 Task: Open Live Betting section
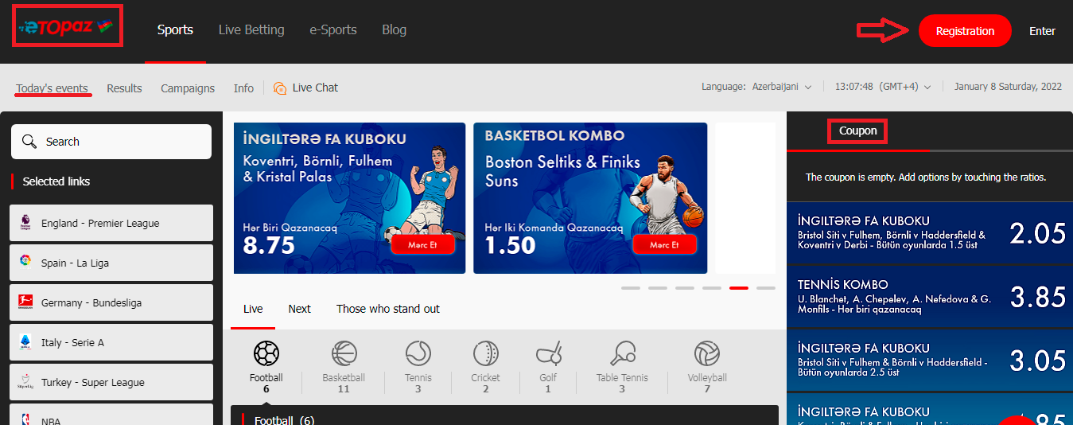251,30
